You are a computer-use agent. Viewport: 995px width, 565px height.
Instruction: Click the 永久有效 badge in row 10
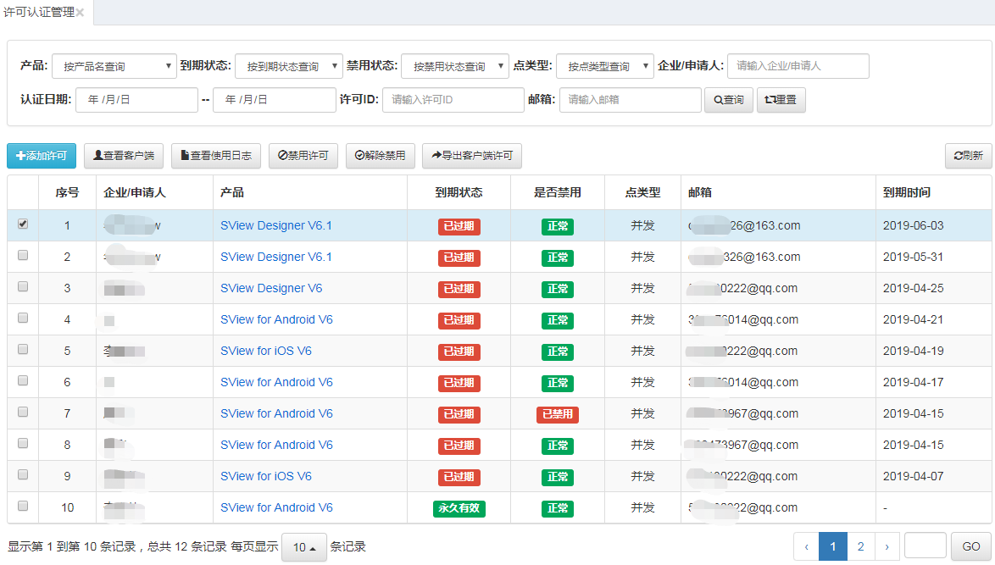click(x=459, y=508)
